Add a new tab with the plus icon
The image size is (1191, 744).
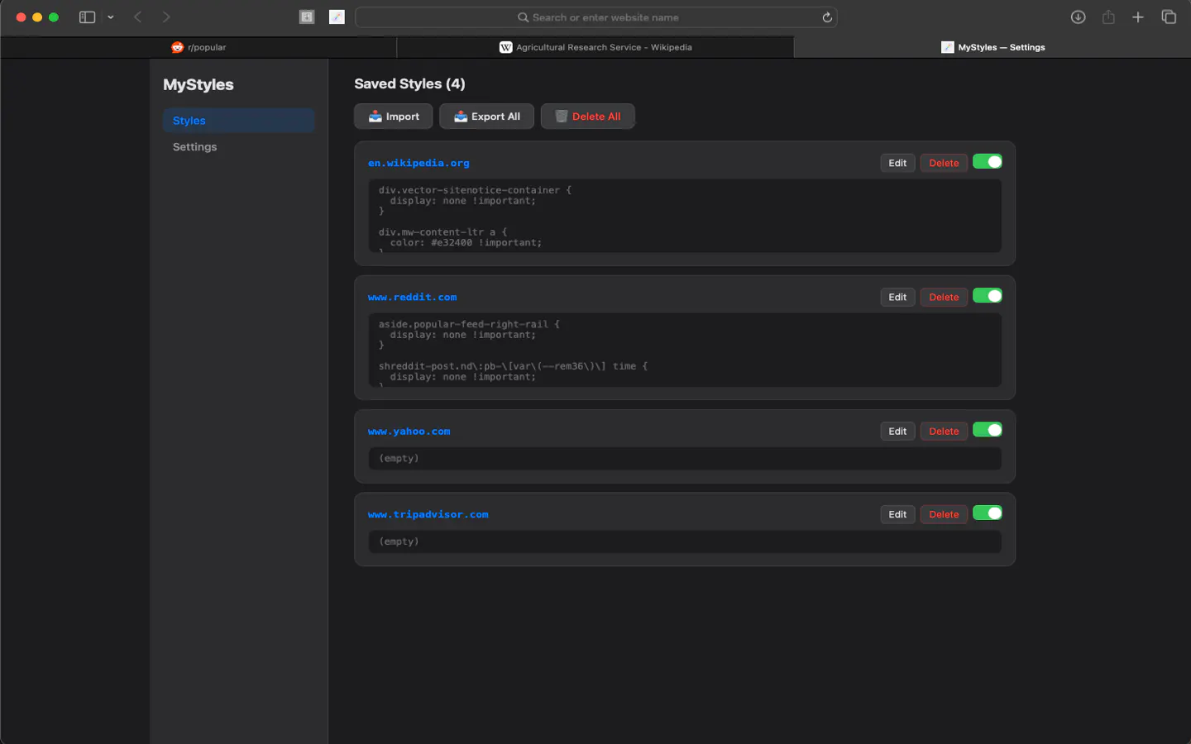(1138, 17)
